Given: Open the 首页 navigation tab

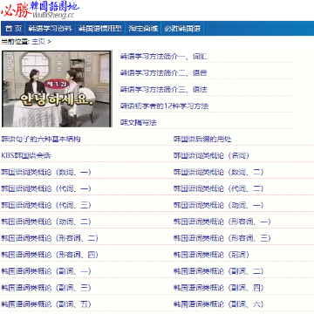Looking at the screenshot, I should point(13,29).
